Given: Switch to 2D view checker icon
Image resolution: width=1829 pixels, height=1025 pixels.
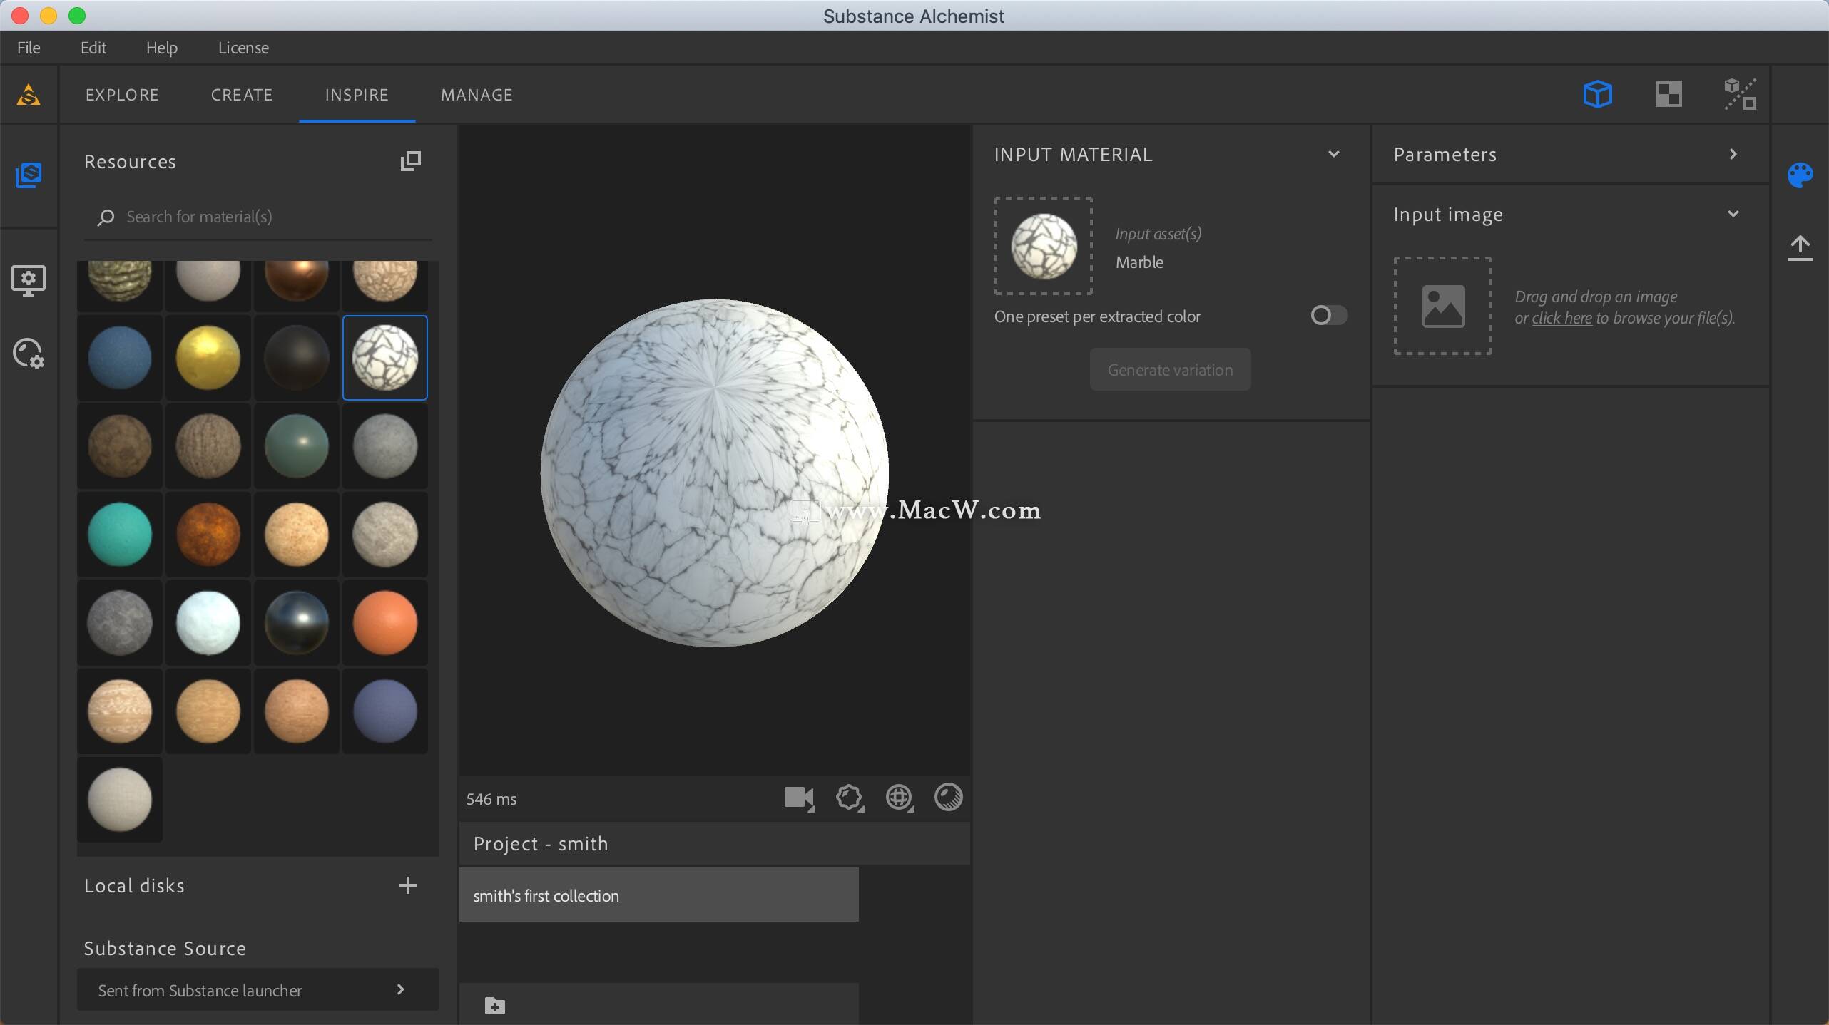Looking at the screenshot, I should click(1668, 94).
